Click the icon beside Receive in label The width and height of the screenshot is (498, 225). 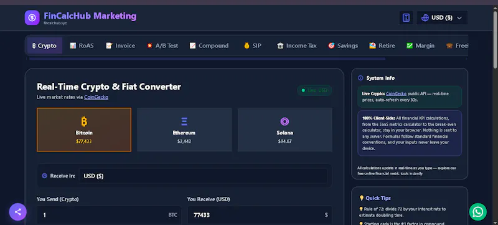[44, 176]
